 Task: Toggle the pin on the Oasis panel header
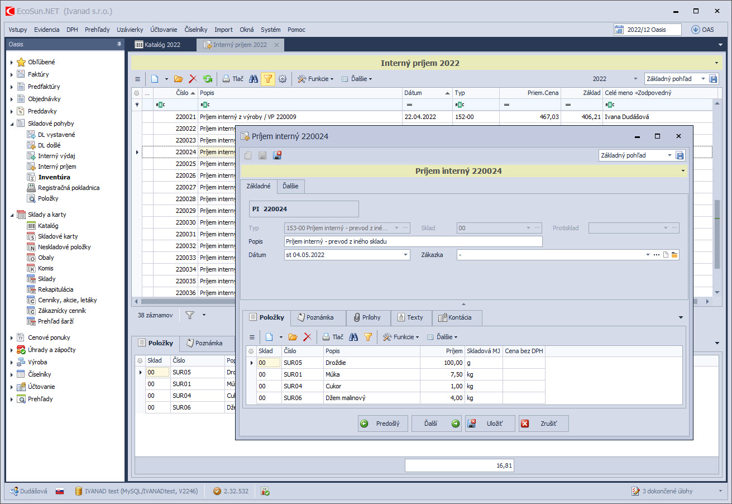pyautogui.click(x=118, y=45)
